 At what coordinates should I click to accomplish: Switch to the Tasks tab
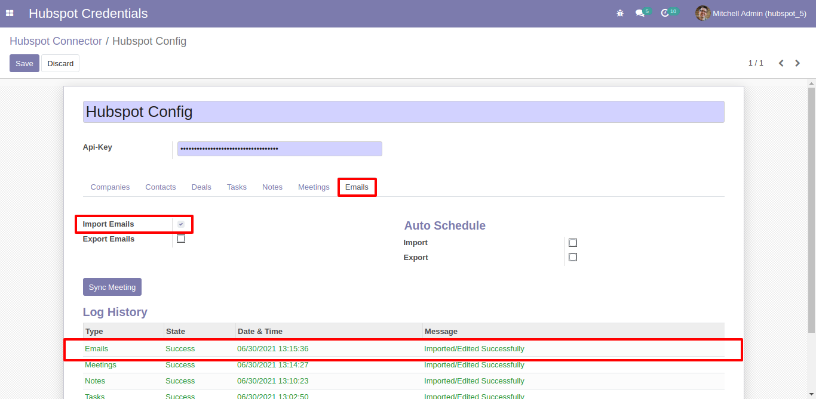click(237, 187)
